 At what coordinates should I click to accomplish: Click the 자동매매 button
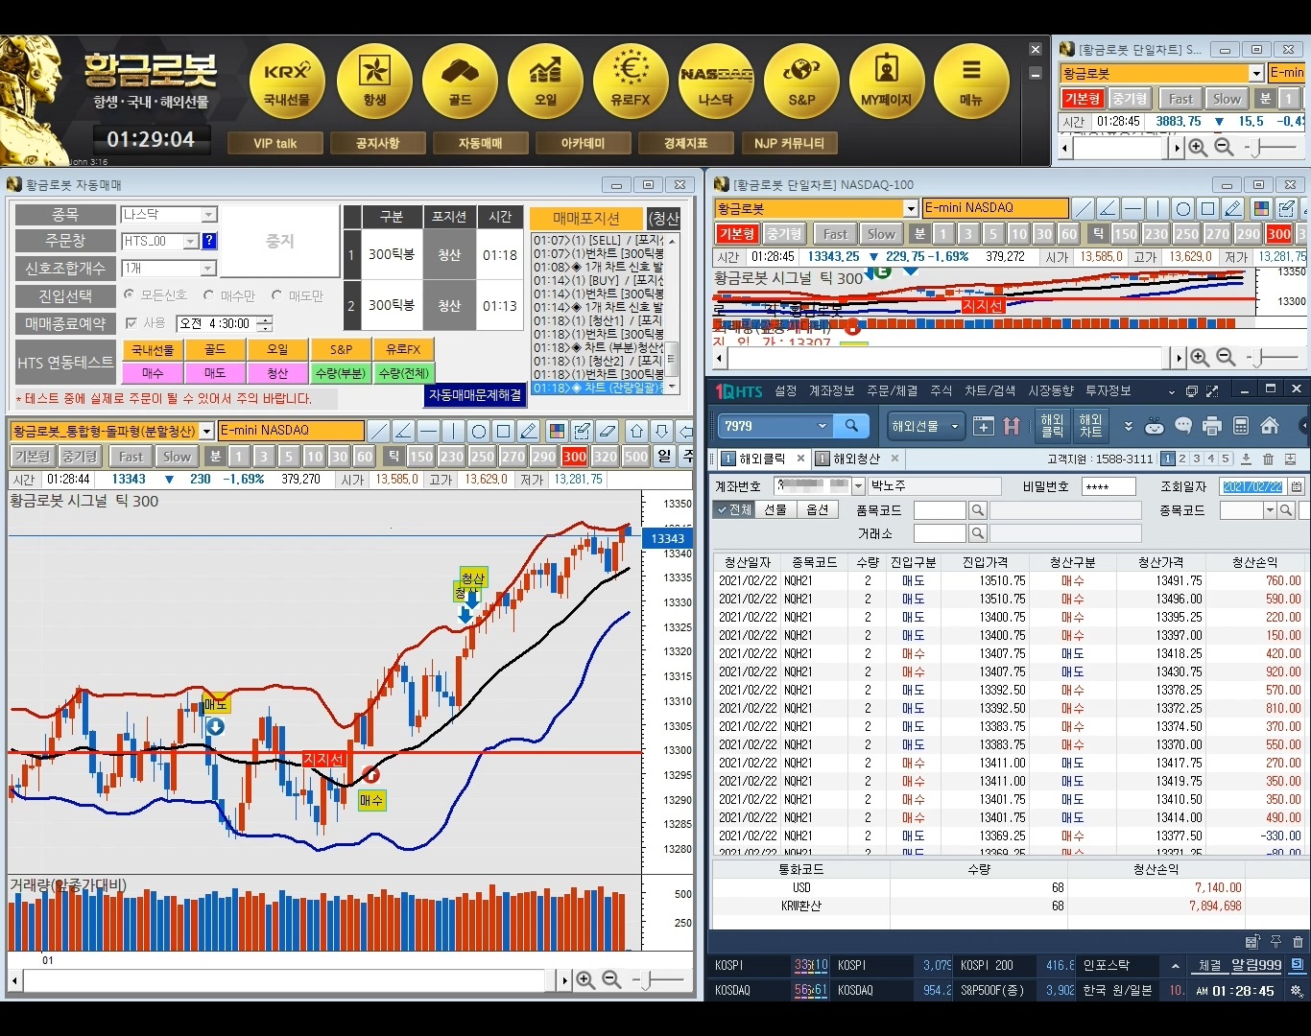[480, 143]
